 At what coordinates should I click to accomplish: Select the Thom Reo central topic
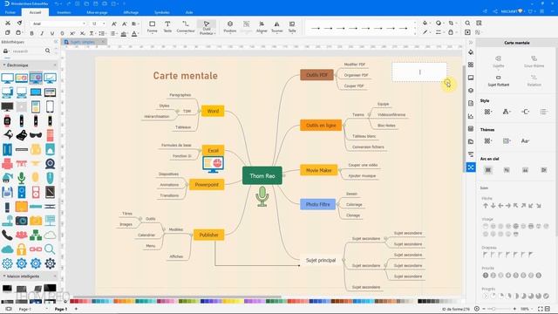tap(262, 175)
